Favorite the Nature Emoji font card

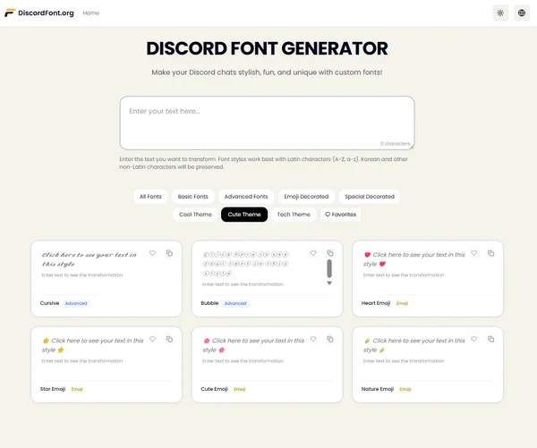474,339
